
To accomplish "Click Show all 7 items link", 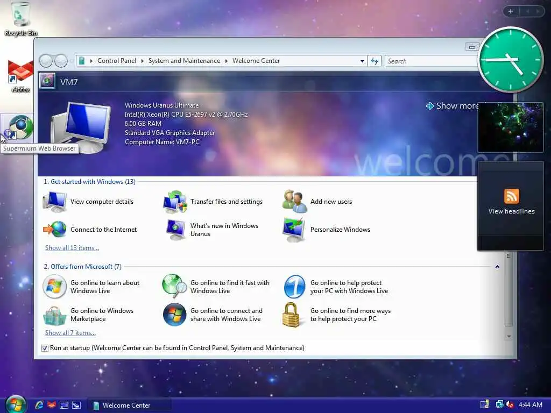I will 70,333.
